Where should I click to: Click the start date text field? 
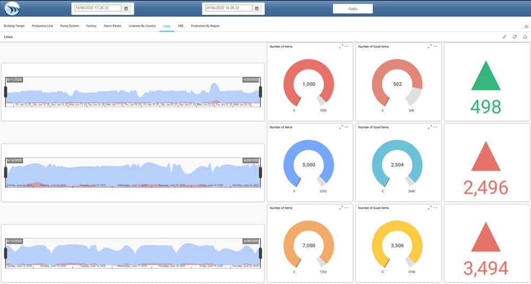(x=98, y=8)
